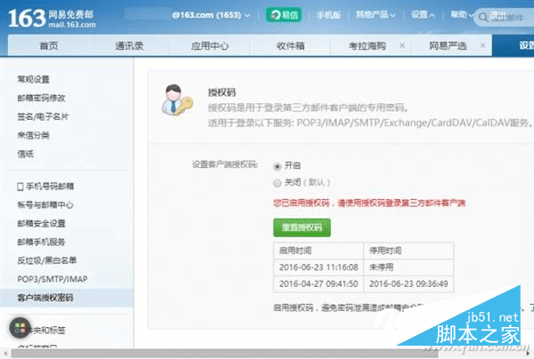Screen dimensions: 534x359
Task: Click the 重置授权码 green button
Action: pyautogui.click(x=302, y=227)
